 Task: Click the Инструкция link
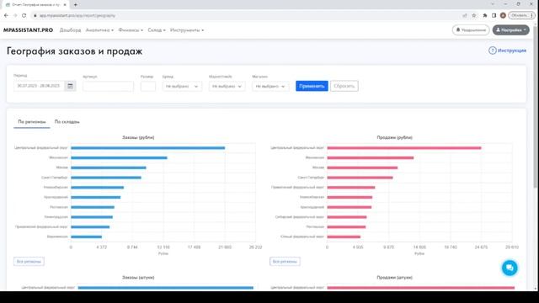coord(512,50)
